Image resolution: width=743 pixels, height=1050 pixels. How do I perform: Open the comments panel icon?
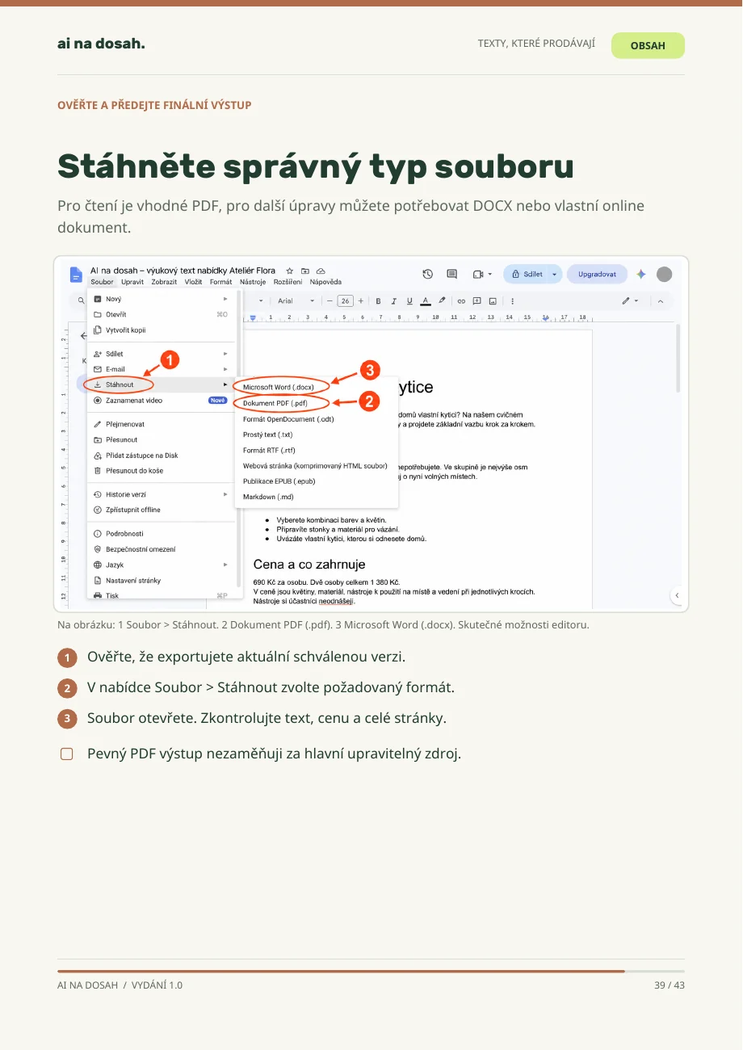click(x=452, y=275)
